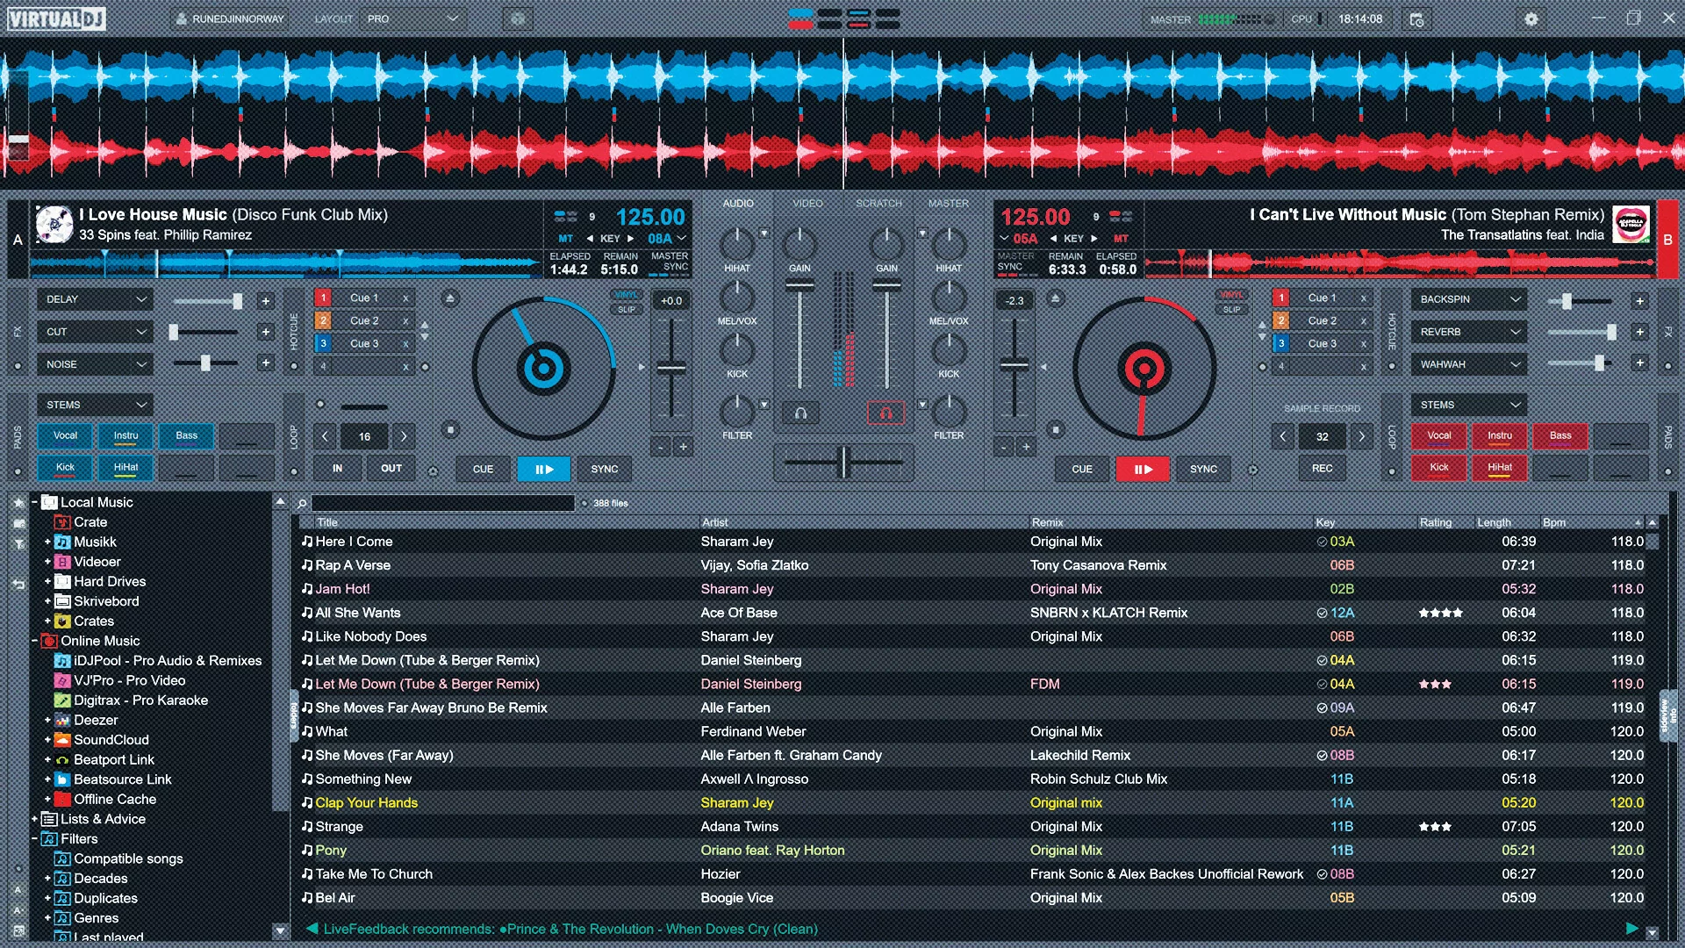The image size is (1685, 948).
Task: Open WAHWAH effect dropdown
Action: point(1469,364)
